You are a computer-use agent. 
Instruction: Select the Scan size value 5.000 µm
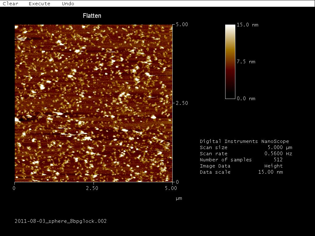point(280,147)
